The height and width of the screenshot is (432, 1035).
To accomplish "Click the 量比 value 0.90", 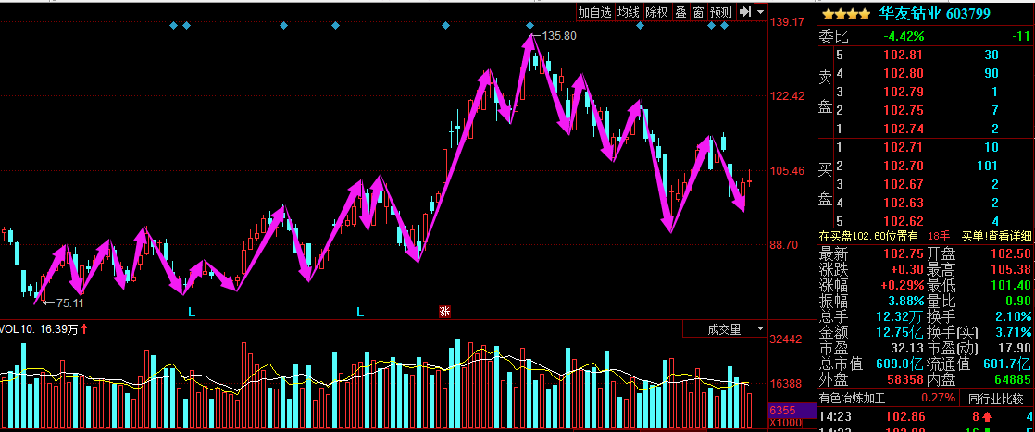I will (x=1017, y=302).
